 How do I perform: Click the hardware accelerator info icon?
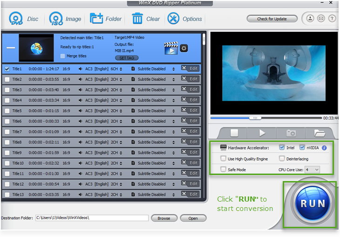(x=324, y=148)
